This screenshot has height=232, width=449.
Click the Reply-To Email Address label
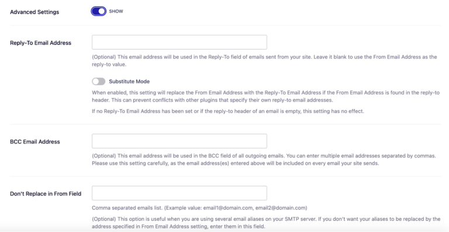click(41, 43)
